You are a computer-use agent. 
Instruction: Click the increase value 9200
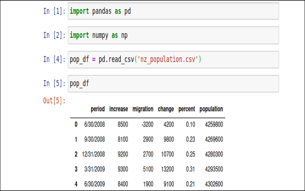point(123,154)
